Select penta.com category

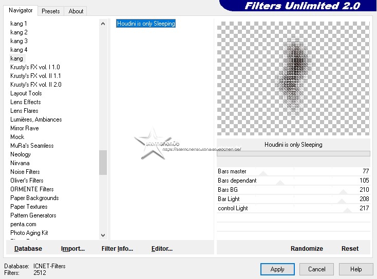point(23,224)
